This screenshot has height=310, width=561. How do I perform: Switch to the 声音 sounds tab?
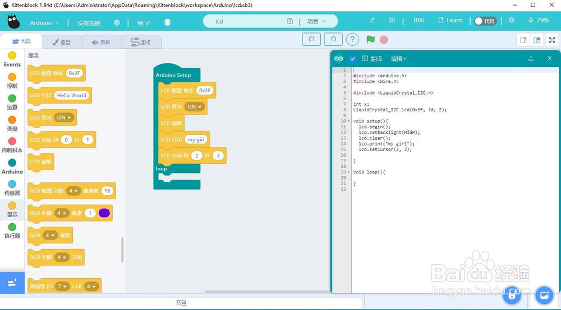pyautogui.click(x=101, y=42)
